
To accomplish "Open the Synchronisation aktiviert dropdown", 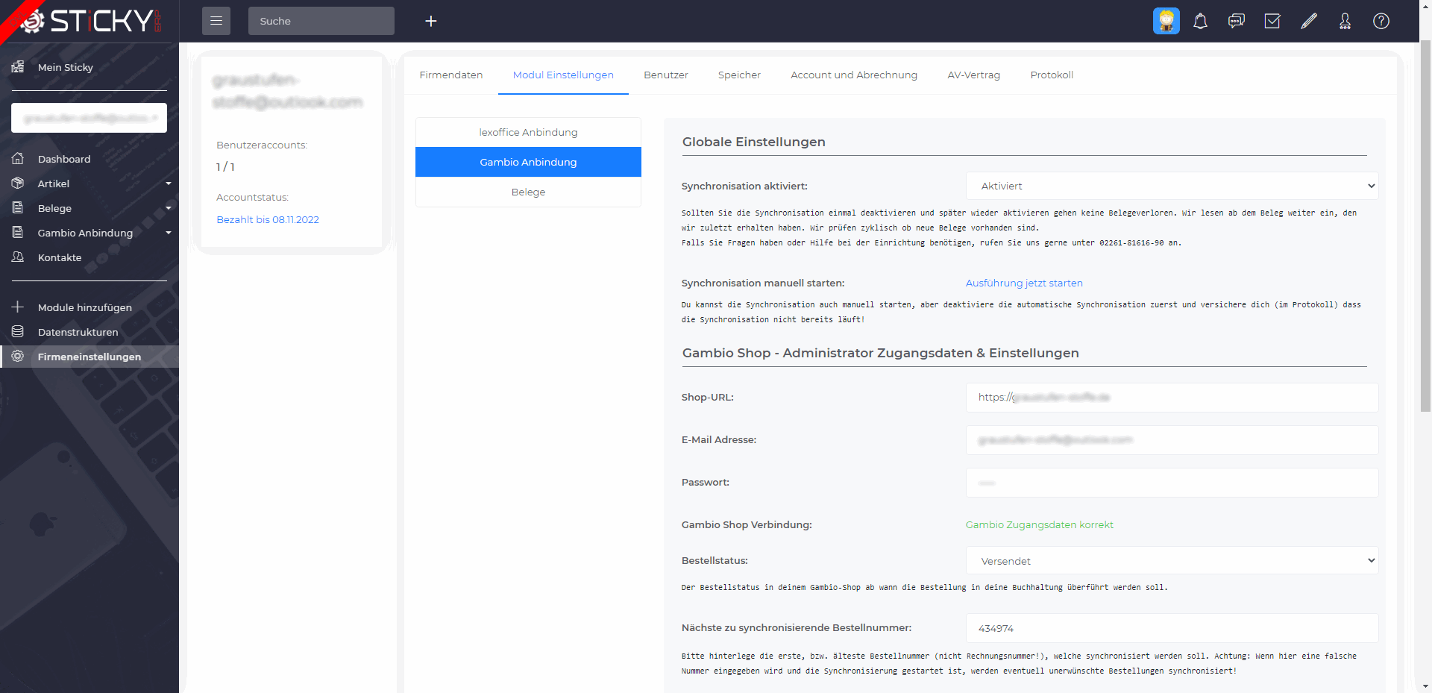I will (1171, 186).
